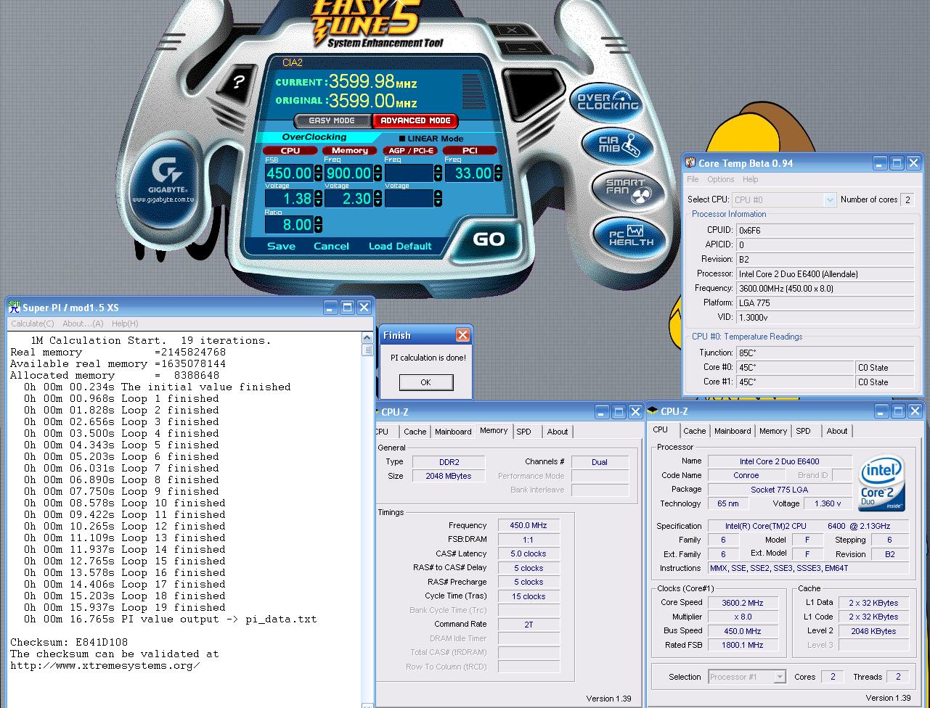The height and width of the screenshot is (708, 930).
Task: Click Super PI scrollbar up arrow
Action: tap(367, 338)
